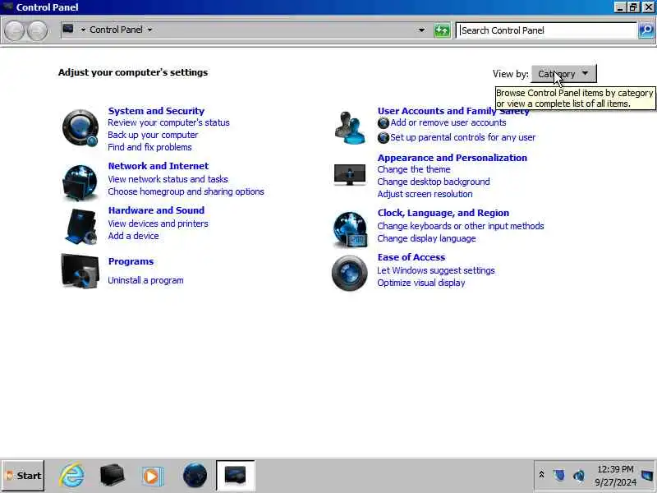This screenshot has height=493, width=657.
Task: Click the shield icon beside Add or remove user accounts
Action: tap(383, 122)
